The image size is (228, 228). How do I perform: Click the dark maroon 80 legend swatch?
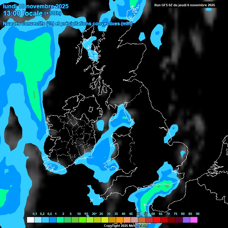point(179,220)
